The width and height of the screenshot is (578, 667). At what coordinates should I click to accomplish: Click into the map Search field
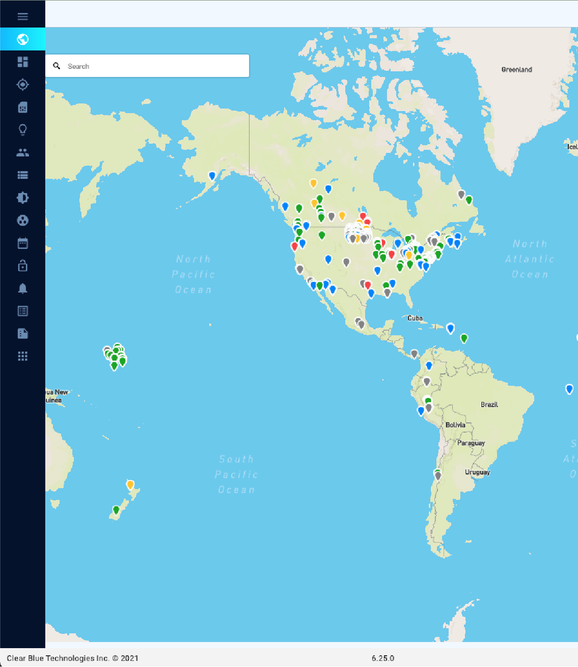(153, 66)
